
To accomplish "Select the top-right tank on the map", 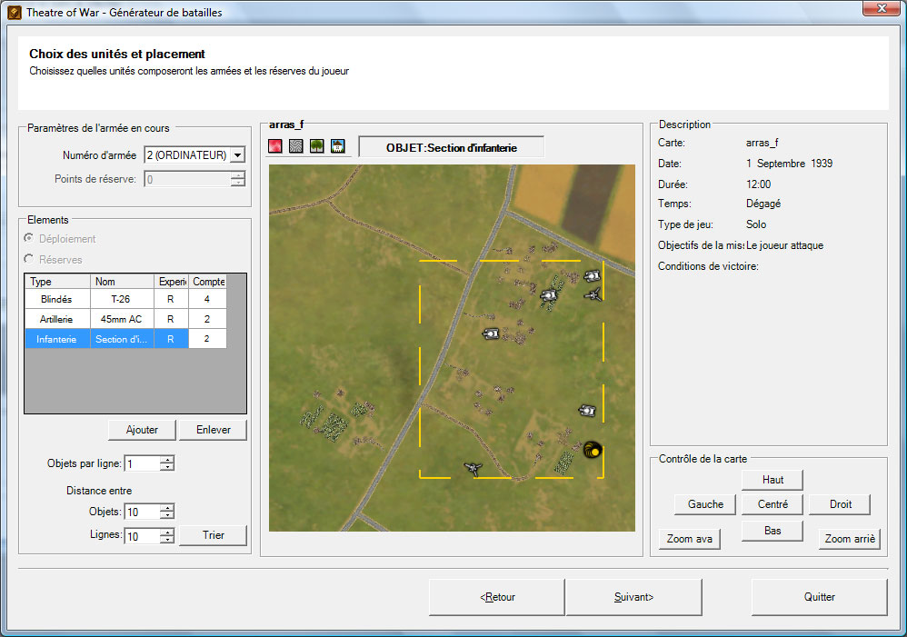I will click(593, 275).
